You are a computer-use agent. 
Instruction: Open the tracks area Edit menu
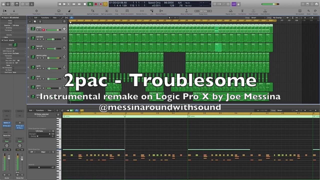[36, 18]
